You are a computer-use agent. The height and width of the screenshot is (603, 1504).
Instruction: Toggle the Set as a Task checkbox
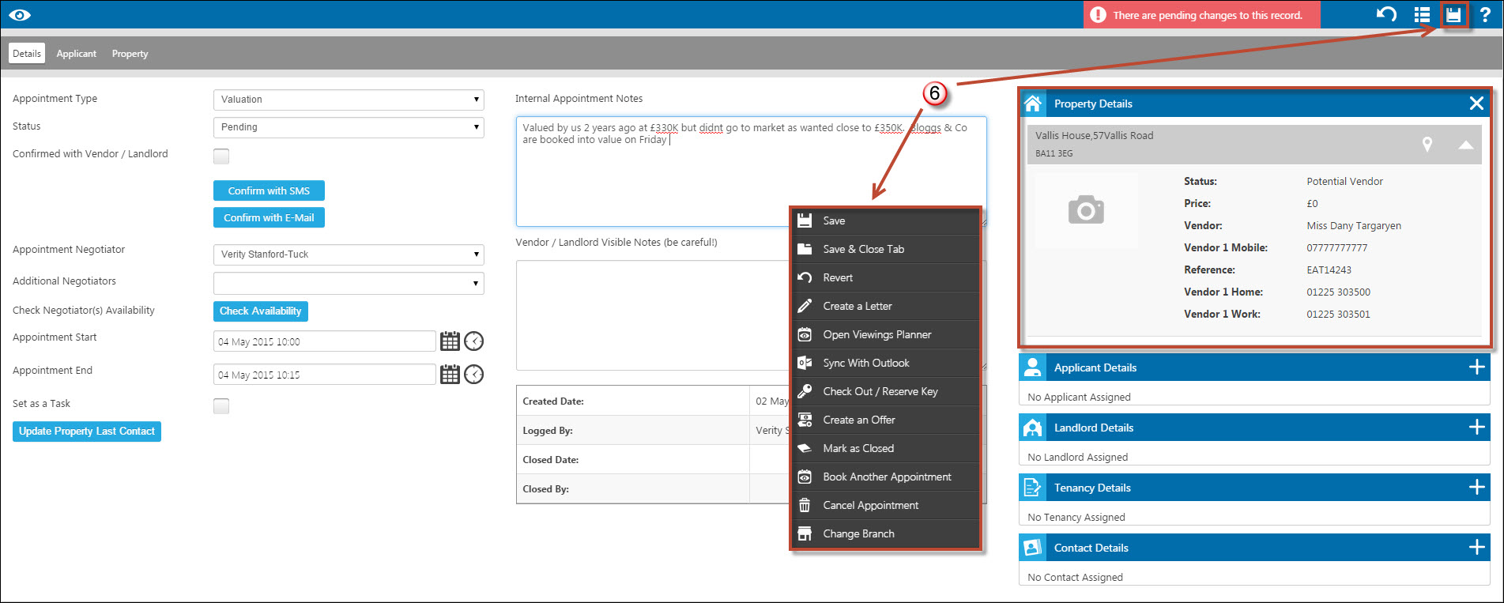(x=221, y=406)
